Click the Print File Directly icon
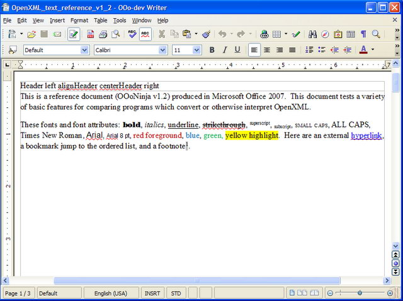 coord(103,34)
